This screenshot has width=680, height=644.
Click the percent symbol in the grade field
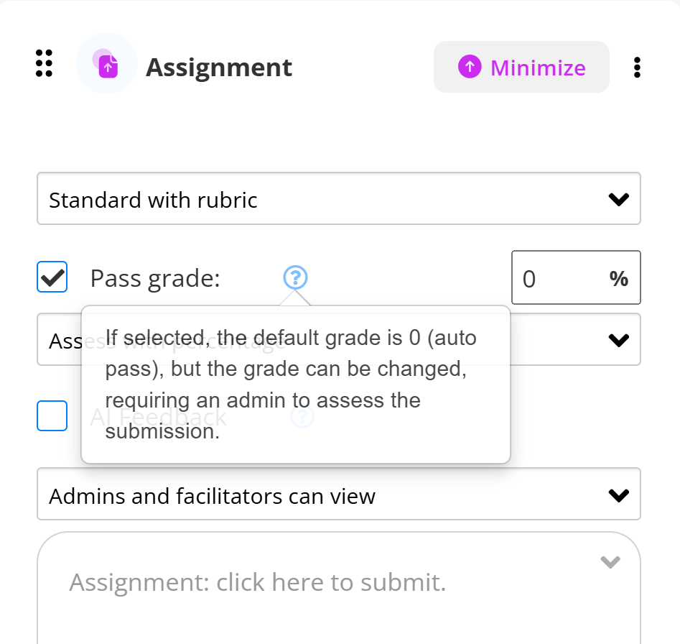coord(618,279)
